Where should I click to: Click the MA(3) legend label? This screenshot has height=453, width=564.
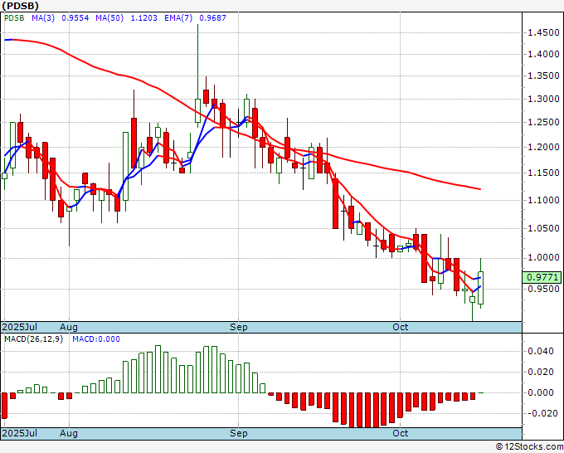[43, 17]
